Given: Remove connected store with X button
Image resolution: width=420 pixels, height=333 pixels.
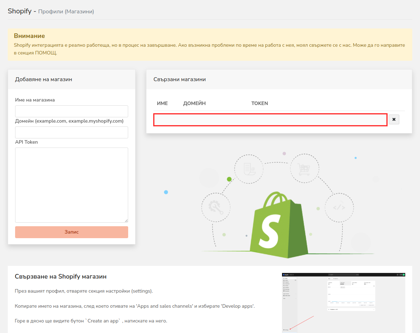Looking at the screenshot, I should [x=394, y=119].
